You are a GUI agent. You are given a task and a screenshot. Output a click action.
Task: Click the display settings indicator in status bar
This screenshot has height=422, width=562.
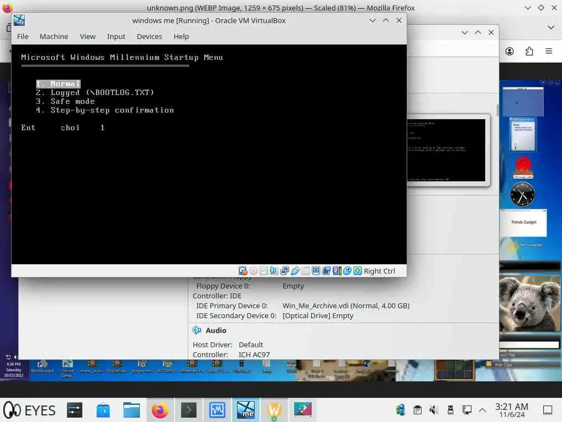[316, 271]
